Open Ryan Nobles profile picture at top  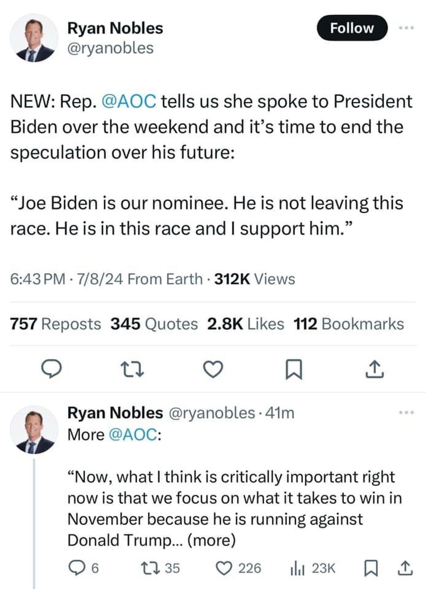[x=34, y=38]
